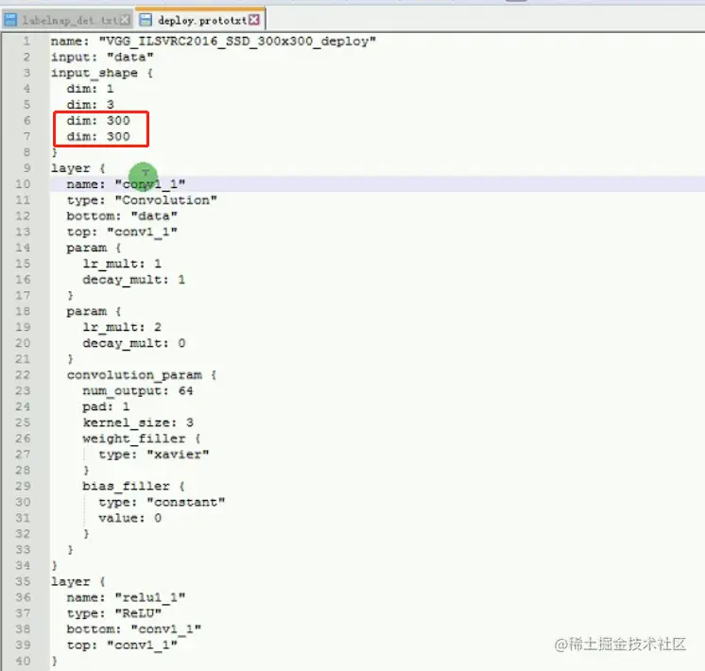Viewport: 705px width, 671px height.
Task: Click "layer {" on line 9
Action: [x=77, y=168]
